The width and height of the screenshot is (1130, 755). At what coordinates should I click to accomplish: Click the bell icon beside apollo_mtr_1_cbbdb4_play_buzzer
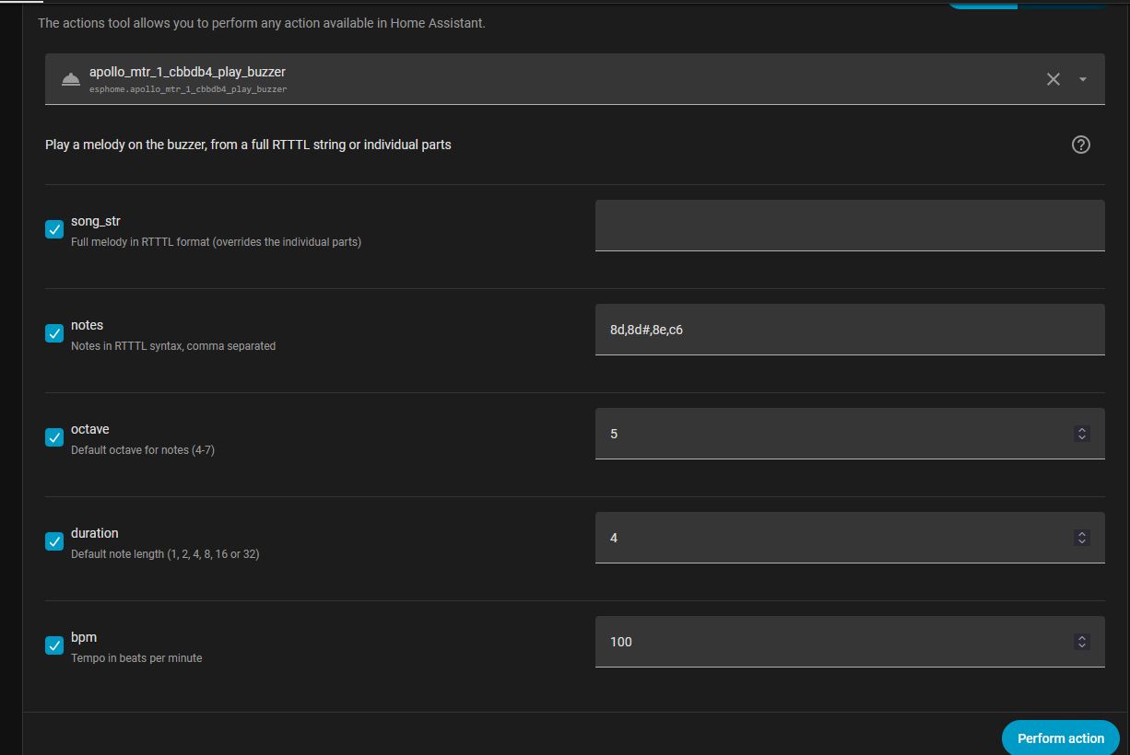tap(71, 79)
